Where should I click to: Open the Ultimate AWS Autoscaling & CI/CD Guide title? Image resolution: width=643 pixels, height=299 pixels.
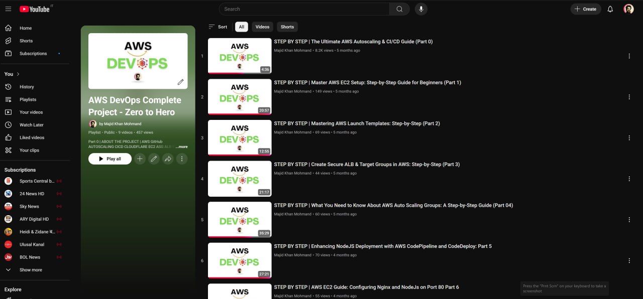[353, 42]
